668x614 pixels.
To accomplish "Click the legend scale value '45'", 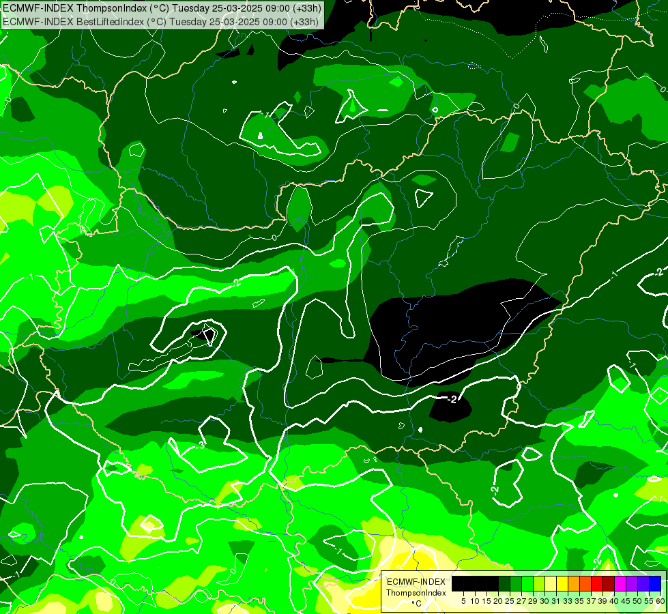I will 626,601.
